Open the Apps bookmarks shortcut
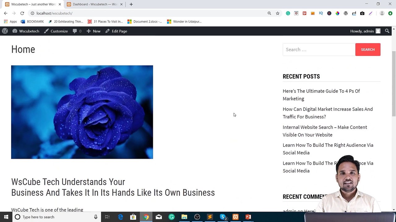 click(x=10, y=22)
